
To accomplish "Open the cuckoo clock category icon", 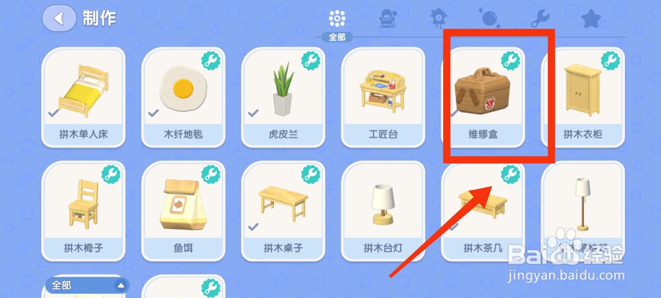I will pyautogui.click(x=438, y=19).
